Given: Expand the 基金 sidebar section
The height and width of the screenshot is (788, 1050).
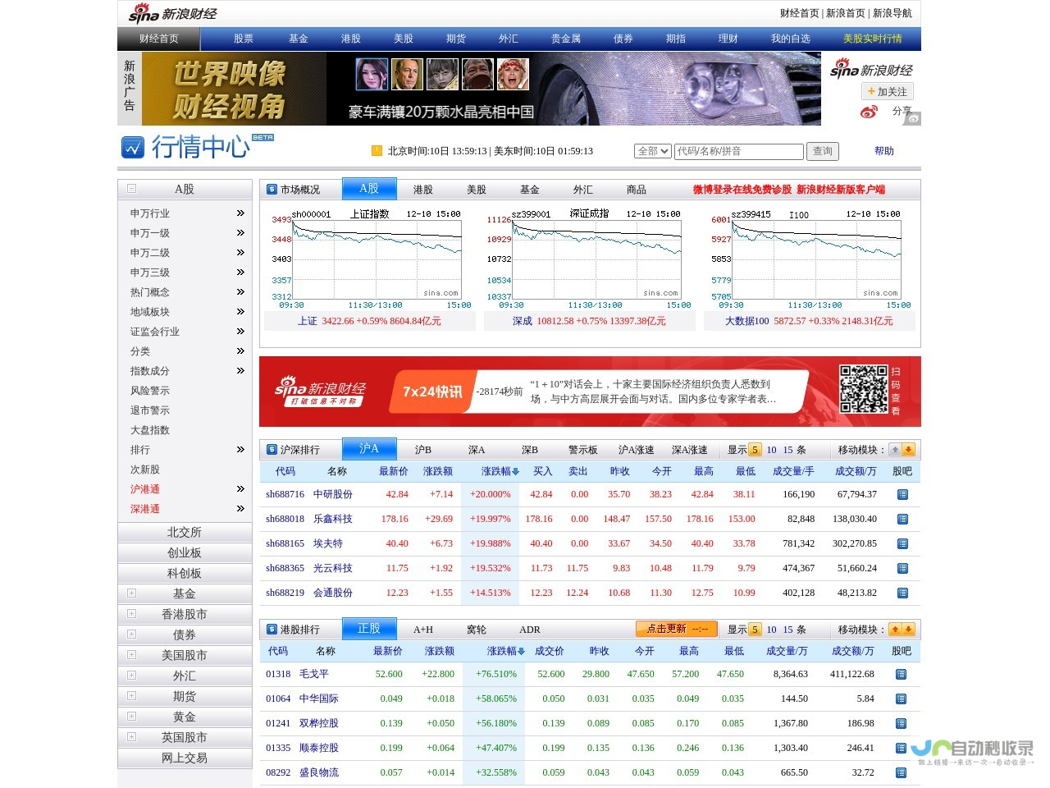Looking at the screenshot, I should (131, 593).
